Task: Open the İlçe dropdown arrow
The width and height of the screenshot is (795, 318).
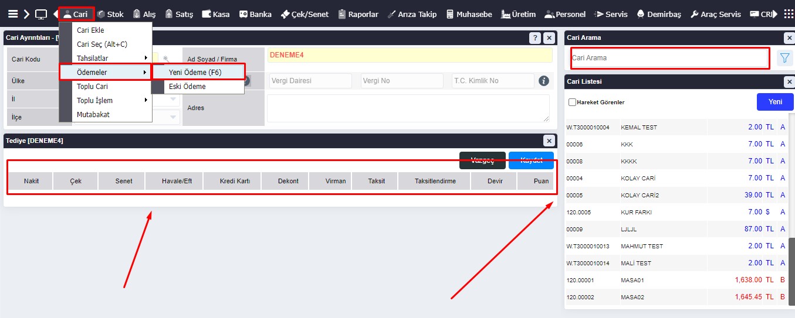Action: [x=174, y=117]
